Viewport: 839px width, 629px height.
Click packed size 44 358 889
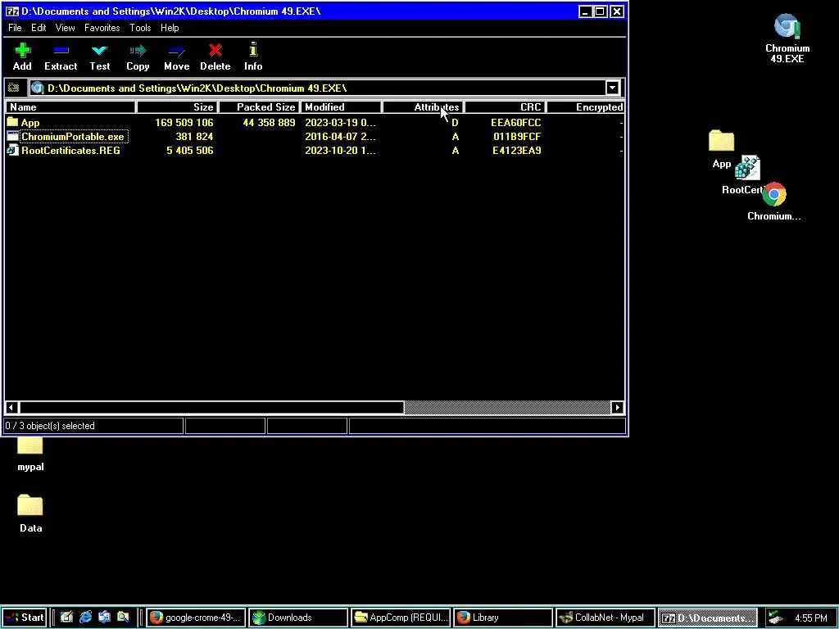pyautogui.click(x=269, y=123)
